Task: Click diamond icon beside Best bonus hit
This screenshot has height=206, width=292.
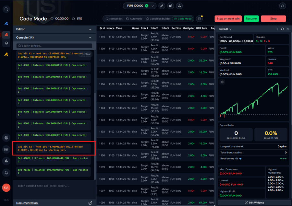Action: (x=240, y=159)
